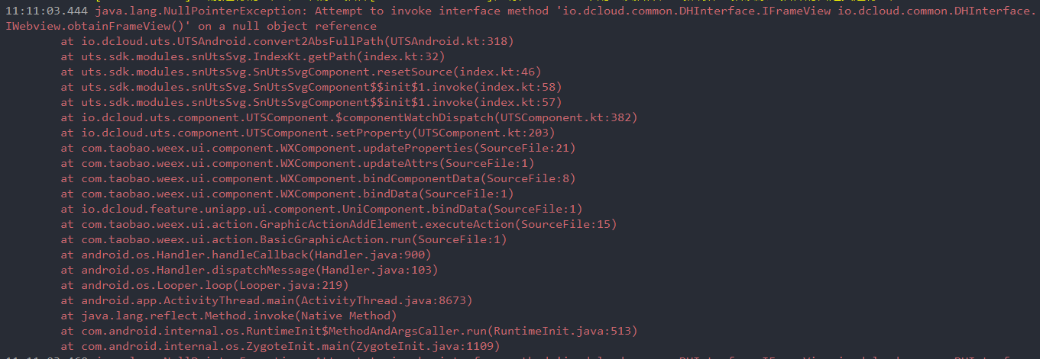Open the UTSAndroid.kt:318 source reference

451,41
